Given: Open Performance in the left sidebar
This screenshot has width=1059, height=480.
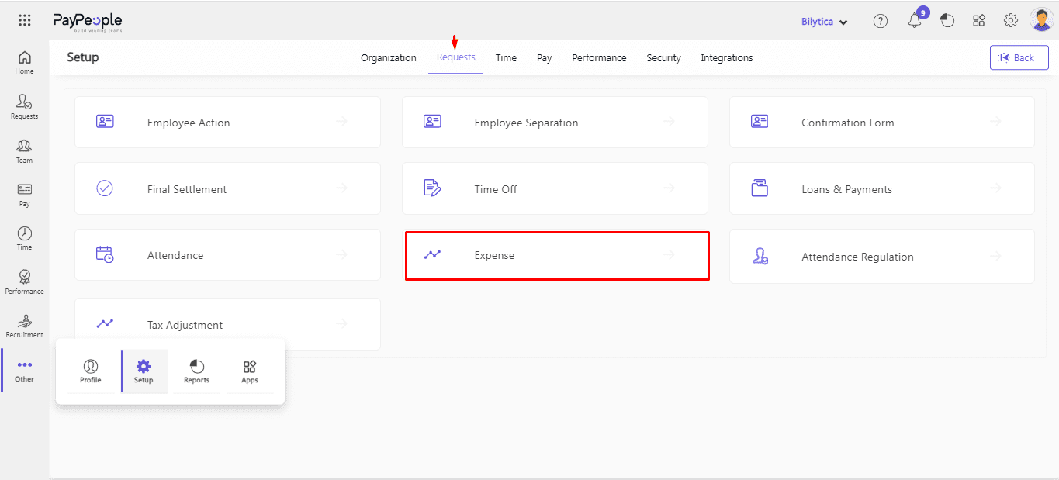Looking at the screenshot, I should point(25,282).
